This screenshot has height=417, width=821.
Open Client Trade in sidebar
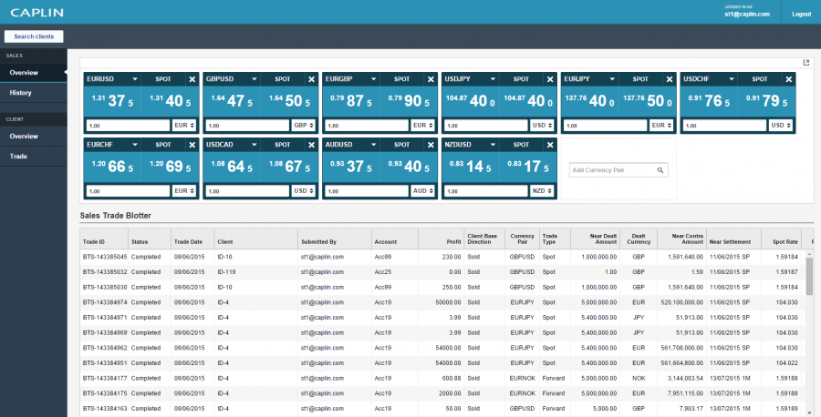[34, 157]
